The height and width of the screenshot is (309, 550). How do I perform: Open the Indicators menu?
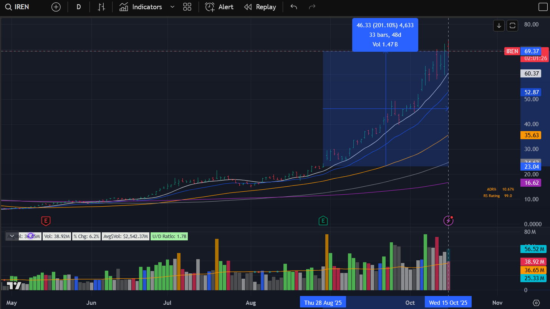141,7
